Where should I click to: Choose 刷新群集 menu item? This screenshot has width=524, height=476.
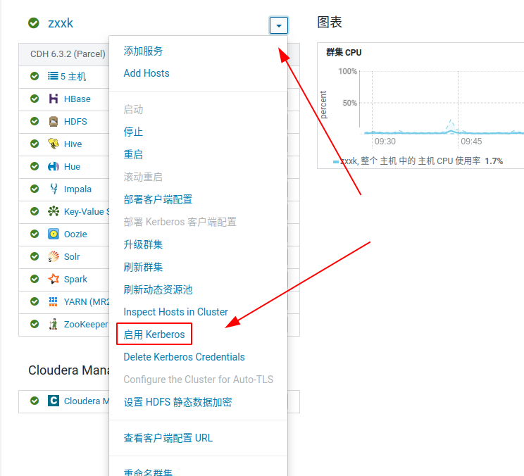[x=143, y=267]
